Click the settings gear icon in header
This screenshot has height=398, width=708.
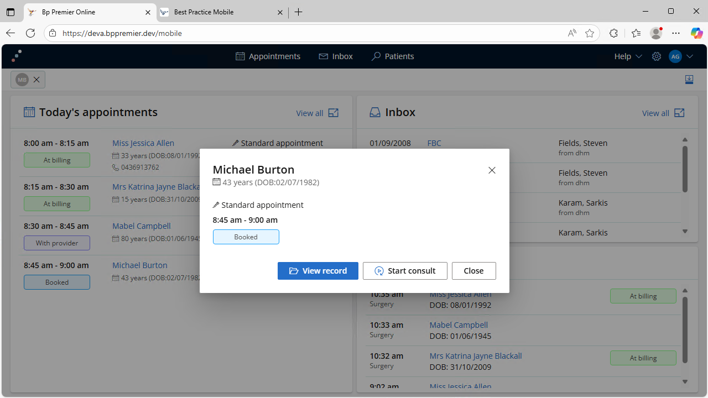(x=657, y=56)
